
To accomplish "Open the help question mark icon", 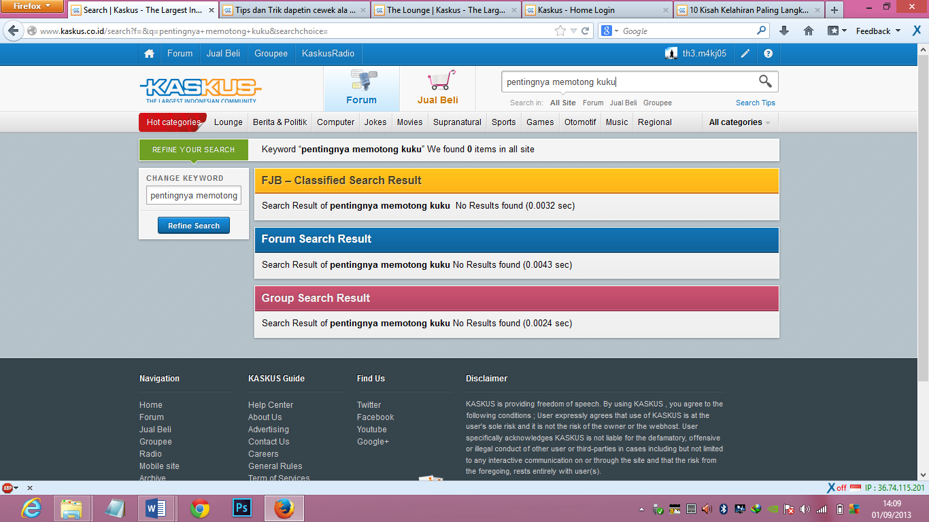I will click(x=768, y=54).
